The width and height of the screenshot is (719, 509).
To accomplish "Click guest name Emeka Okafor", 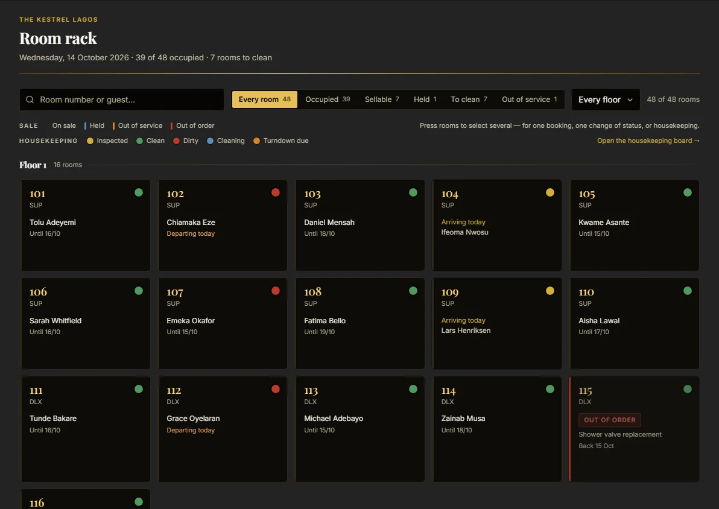I will point(191,320).
